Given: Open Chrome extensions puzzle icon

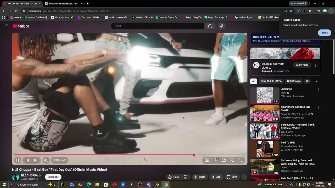Looking at the screenshot, I should pos(300,11).
